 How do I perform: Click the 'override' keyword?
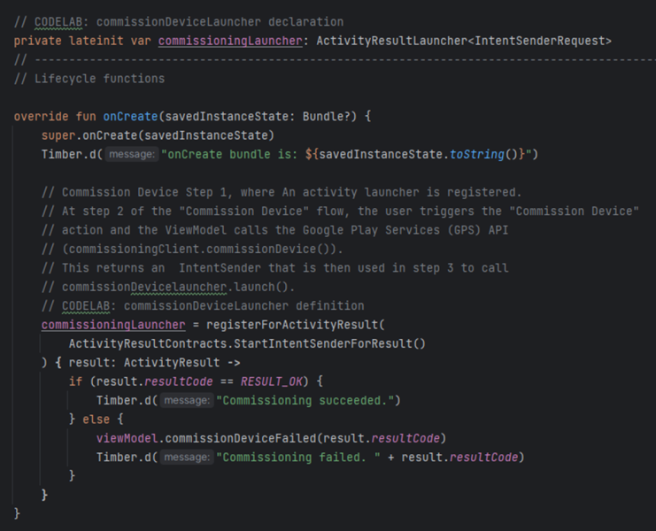[41, 116]
